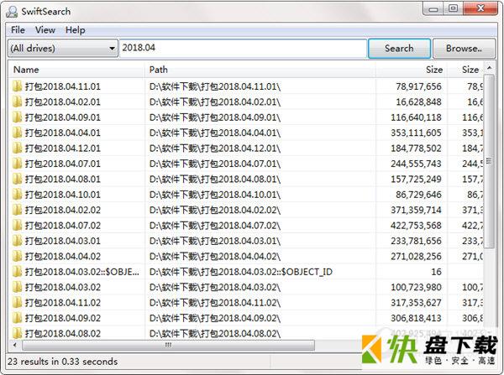Open the Help menu

[x=76, y=30]
